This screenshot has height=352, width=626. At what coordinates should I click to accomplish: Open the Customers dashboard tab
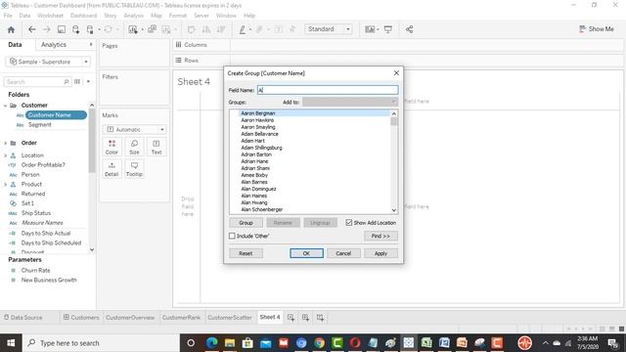[81, 318]
